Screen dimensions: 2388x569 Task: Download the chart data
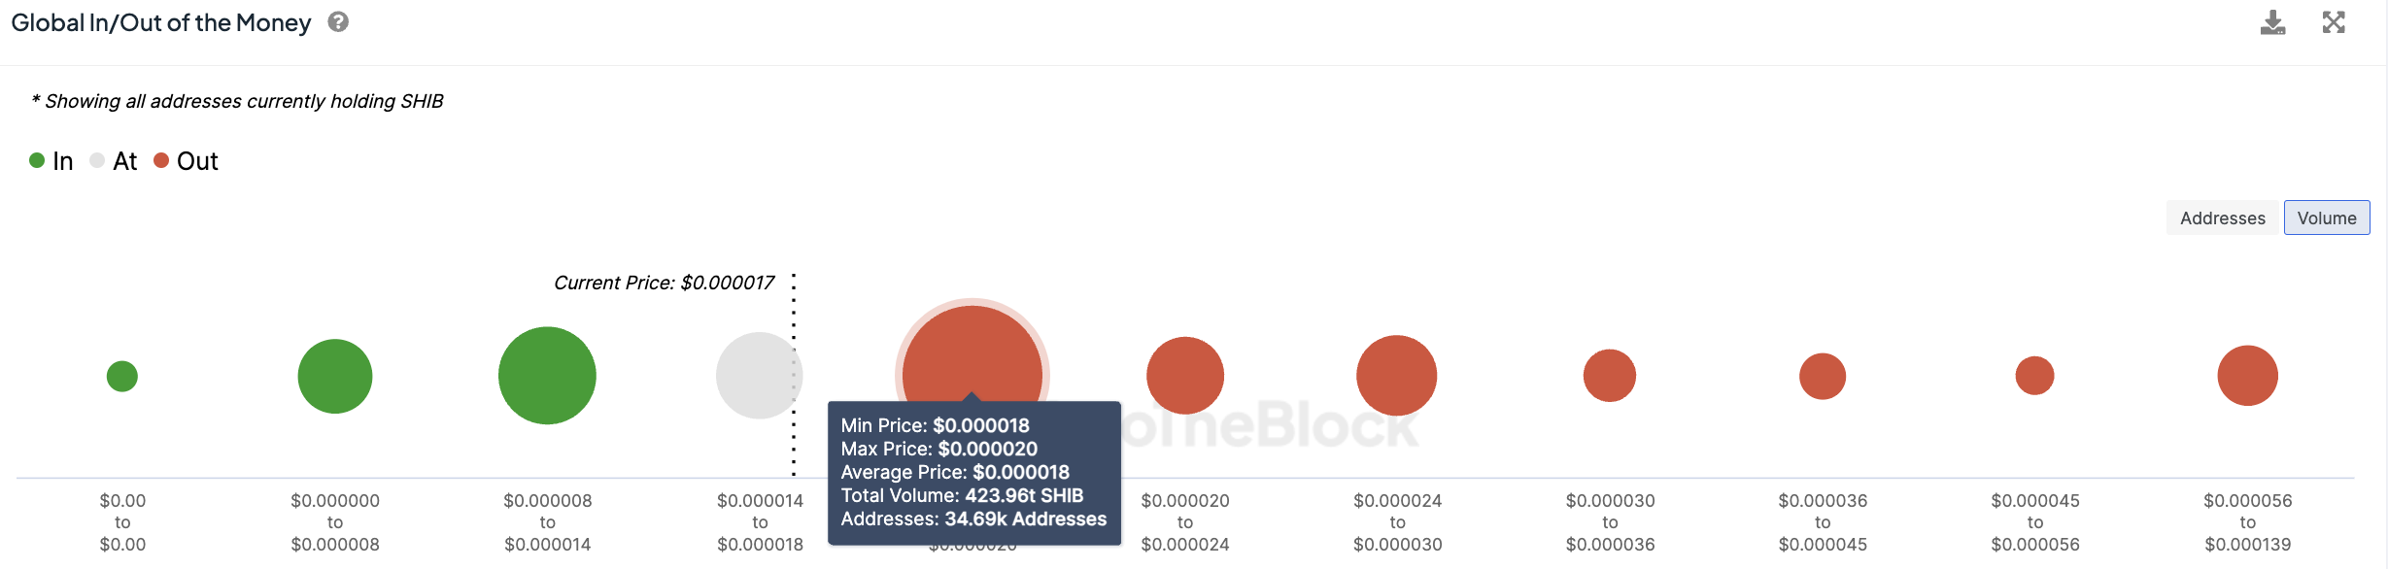2272,22
